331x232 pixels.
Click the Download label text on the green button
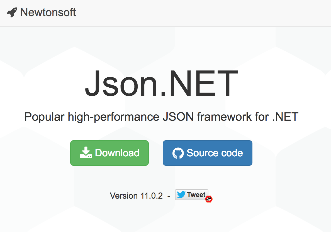[117, 153]
